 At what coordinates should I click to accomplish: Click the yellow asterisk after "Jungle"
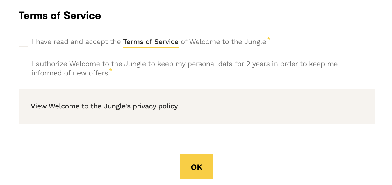click(269, 39)
